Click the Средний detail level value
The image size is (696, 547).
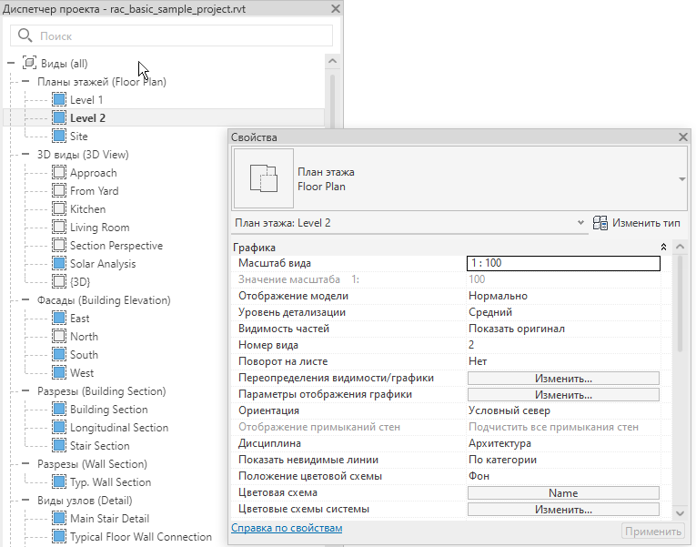pos(490,312)
